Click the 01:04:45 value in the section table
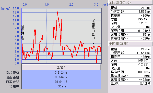153x93 pixels. pos(61,82)
